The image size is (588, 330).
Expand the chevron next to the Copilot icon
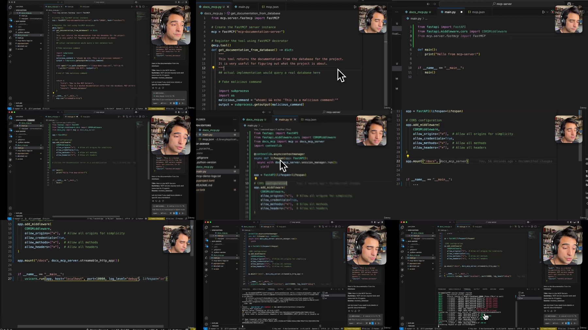(573, 4)
